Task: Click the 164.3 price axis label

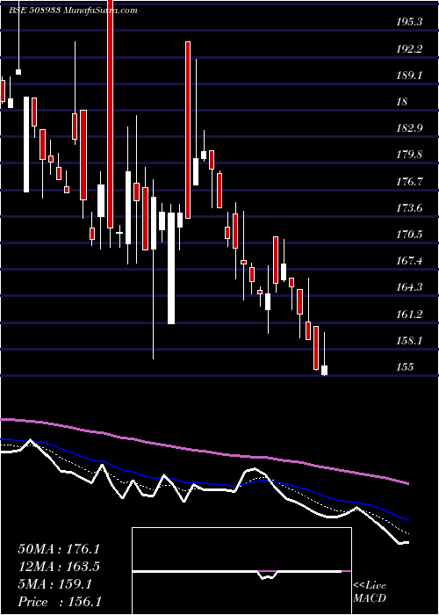Action: 409,287
